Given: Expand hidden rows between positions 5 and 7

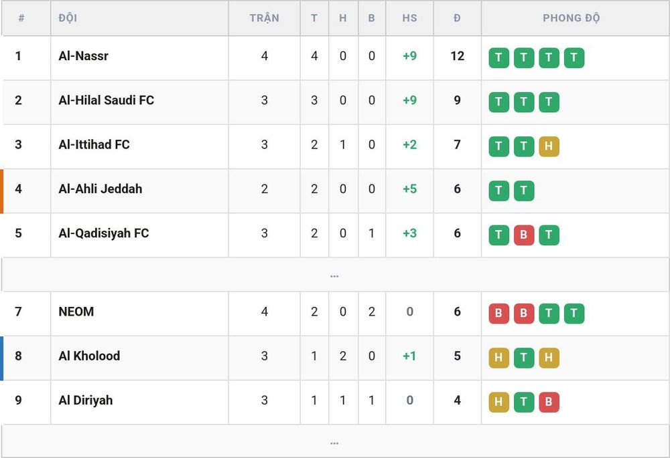Looking at the screenshot, I should [x=334, y=275].
